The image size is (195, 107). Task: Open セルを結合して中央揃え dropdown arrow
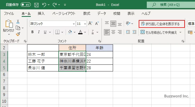pyautogui.click(x=180, y=32)
